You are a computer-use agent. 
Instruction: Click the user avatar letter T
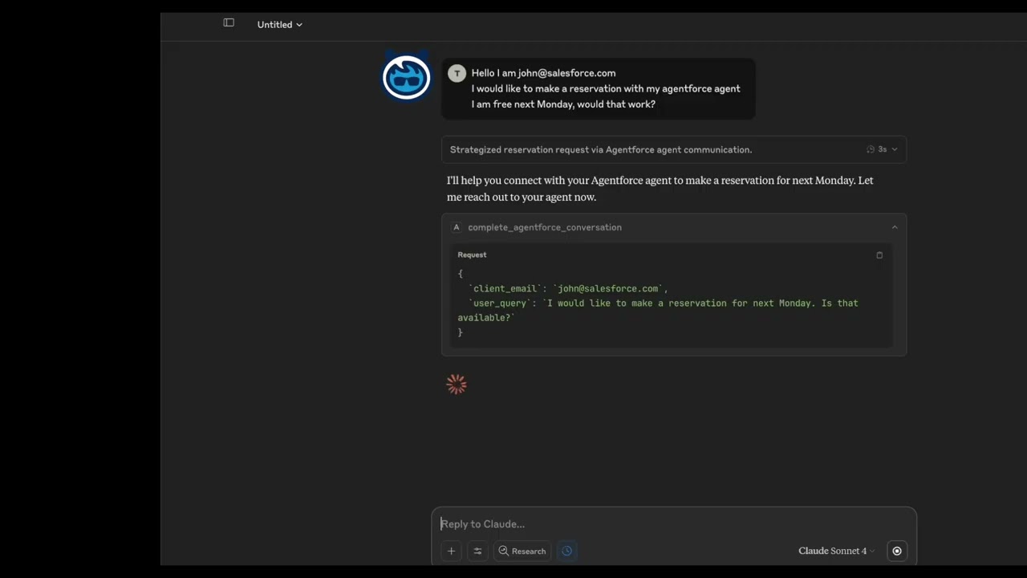[457, 74]
